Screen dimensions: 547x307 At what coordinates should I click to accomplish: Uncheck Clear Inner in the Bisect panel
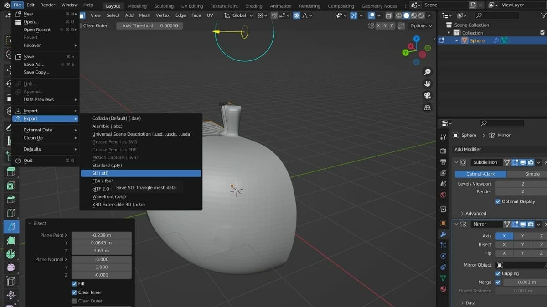[x=74, y=292]
